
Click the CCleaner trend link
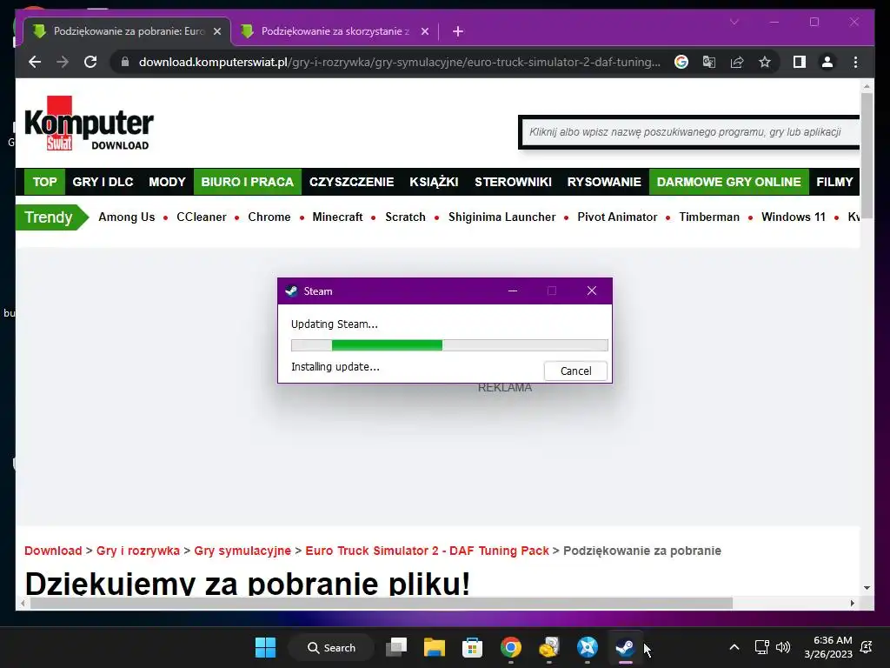click(202, 217)
